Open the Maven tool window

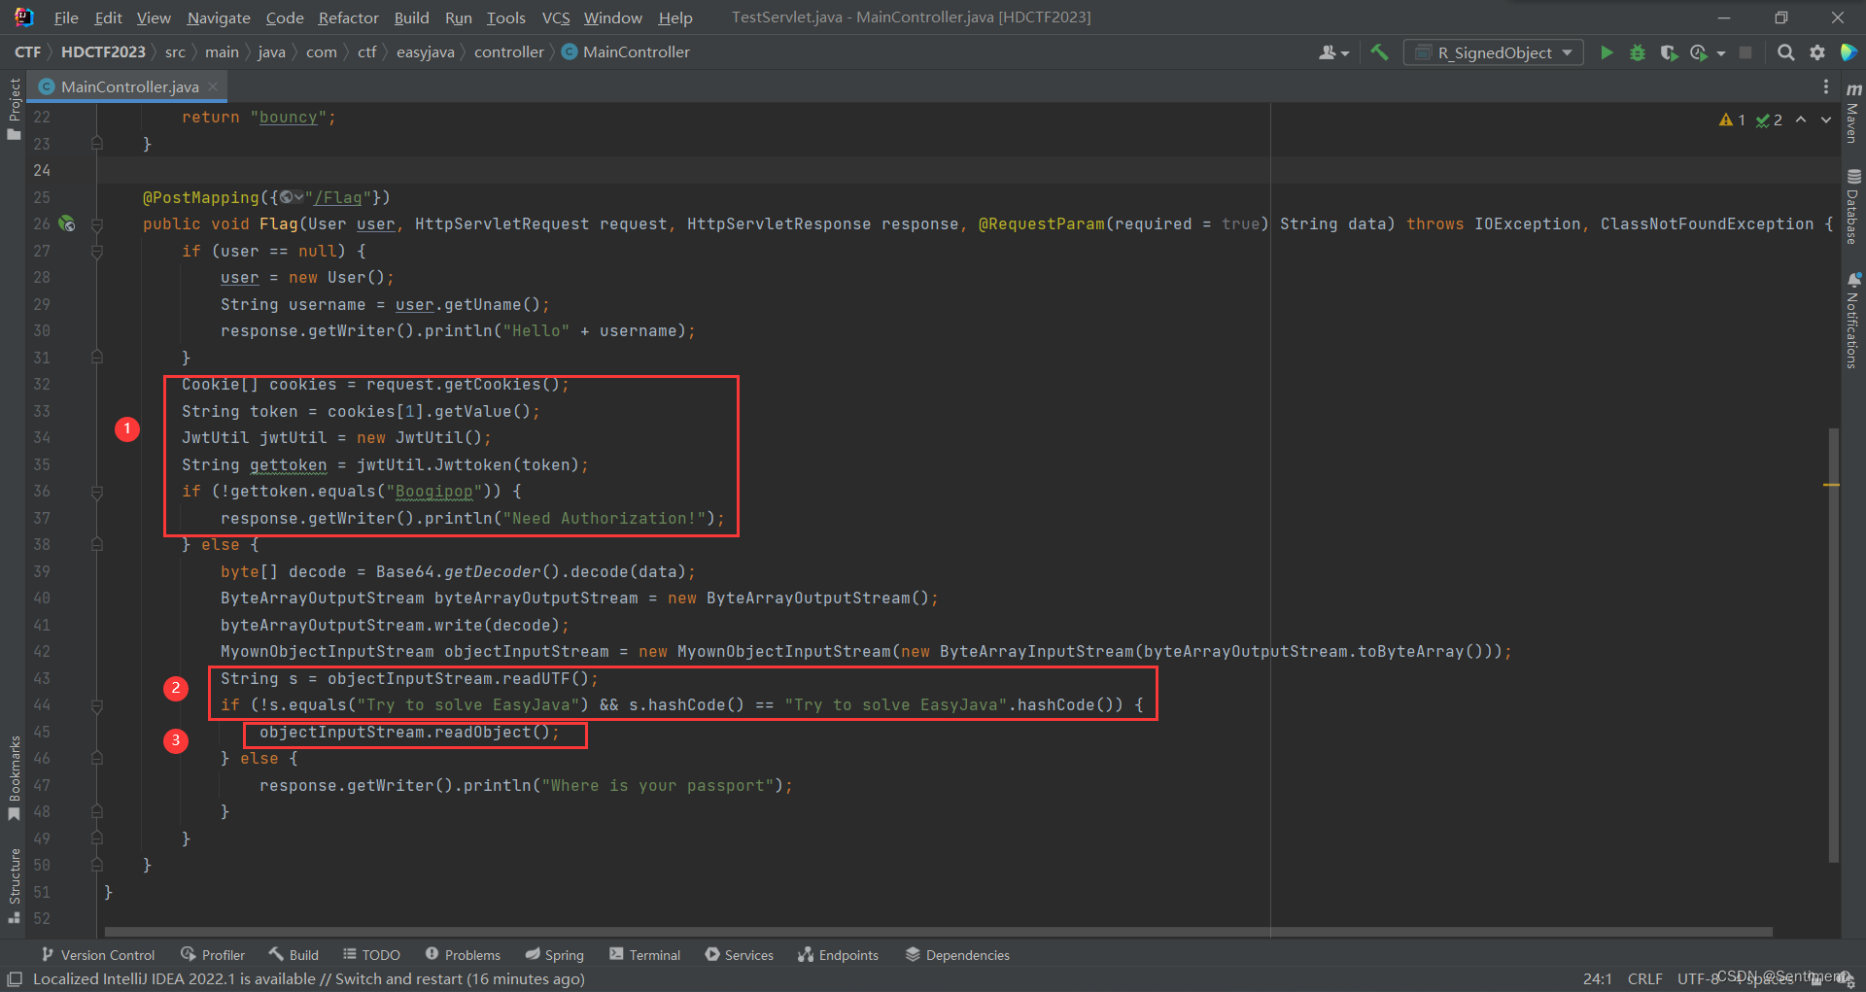1853,113
